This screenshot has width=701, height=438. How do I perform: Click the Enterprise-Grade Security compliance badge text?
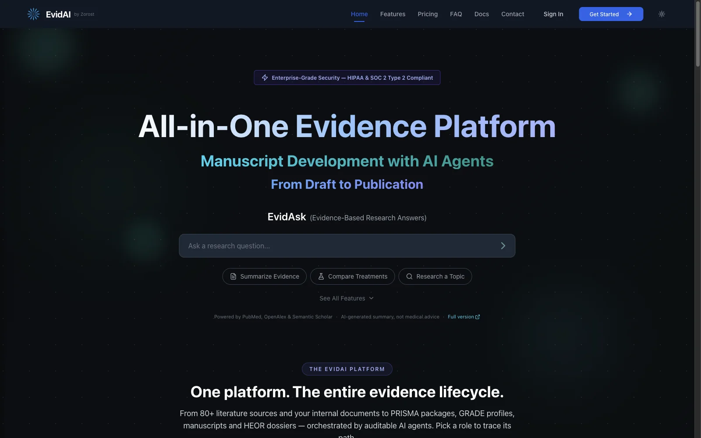coord(352,78)
